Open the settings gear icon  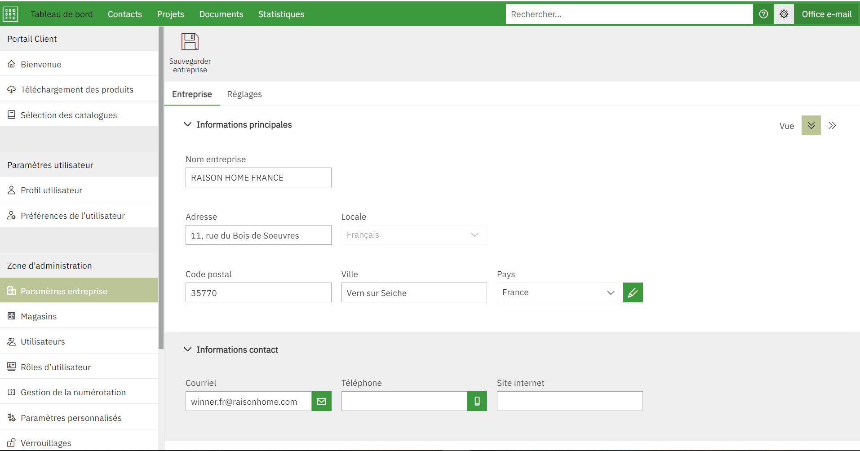pos(784,14)
